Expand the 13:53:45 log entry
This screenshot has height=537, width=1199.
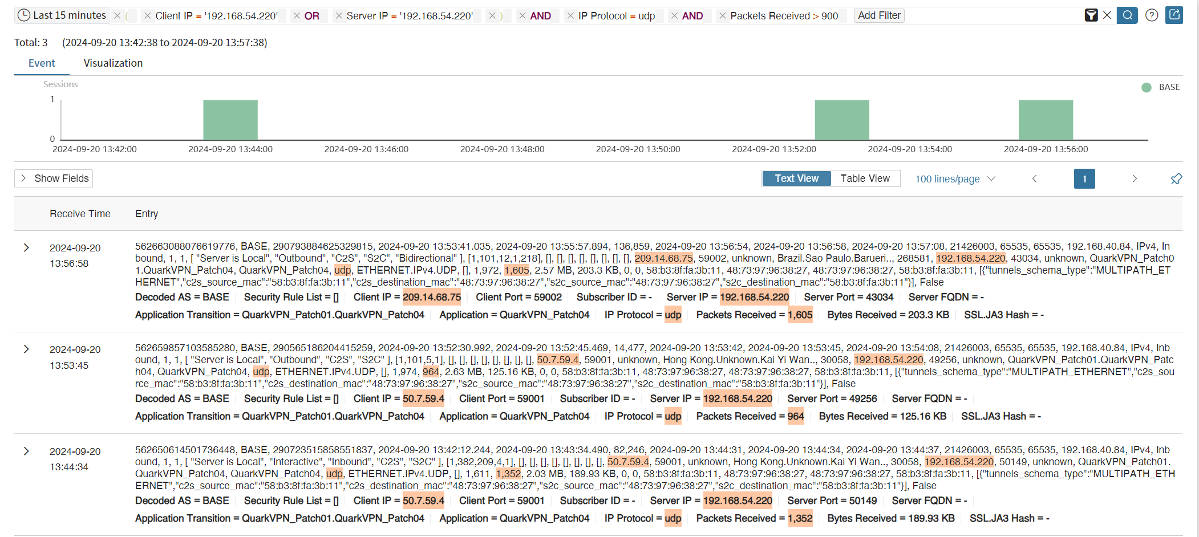(26, 349)
